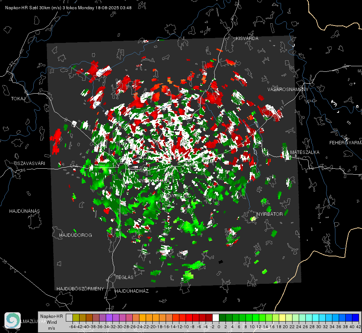The image size is (362, 333).
Task: Click the Wind label in the legend
Action: pyautogui.click(x=52, y=322)
